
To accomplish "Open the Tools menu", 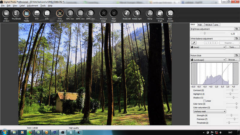I will pyautogui.click(x=43, y=6).
